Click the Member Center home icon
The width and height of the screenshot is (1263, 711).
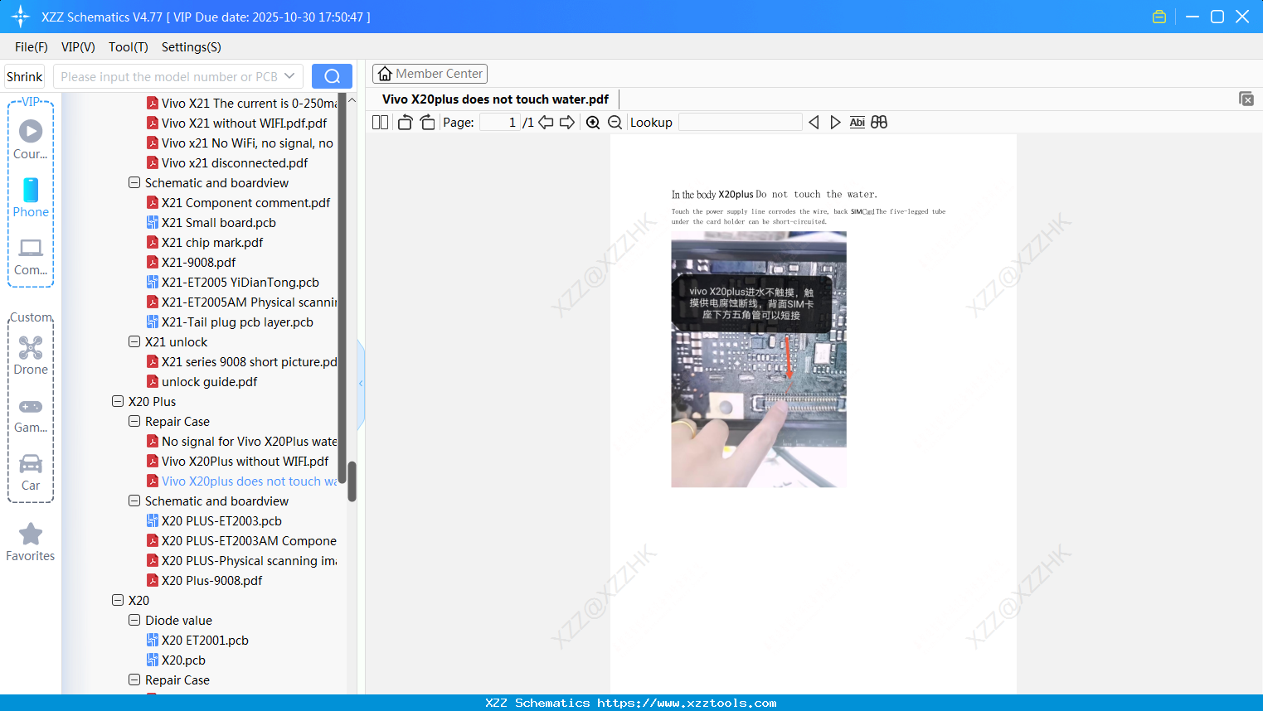(x=385, y=74)
